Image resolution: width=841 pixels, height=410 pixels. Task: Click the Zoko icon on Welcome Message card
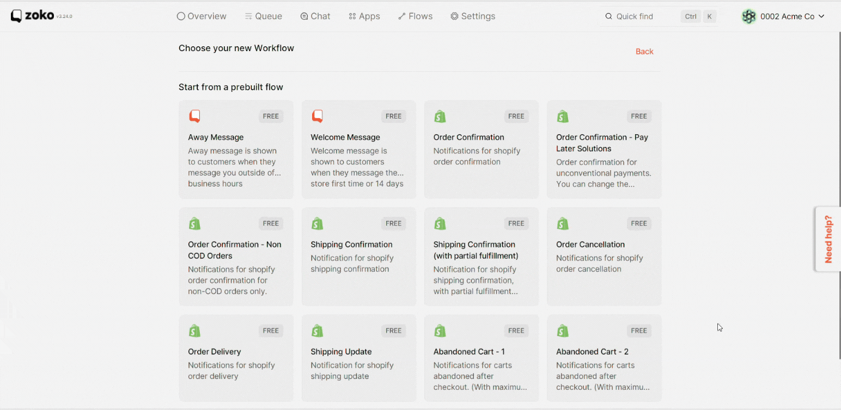point(317,116)
